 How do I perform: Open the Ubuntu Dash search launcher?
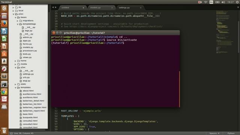click(4, 8)
